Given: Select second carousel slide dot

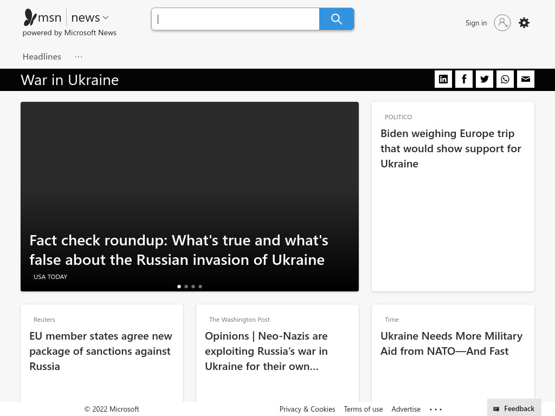Looking at the screenshot, I should (x=186, y=287).
